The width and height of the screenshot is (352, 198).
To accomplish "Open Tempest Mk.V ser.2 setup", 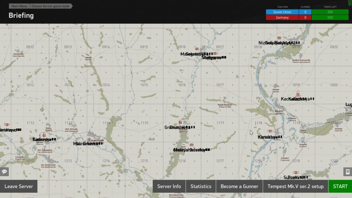I will (295, 186).
